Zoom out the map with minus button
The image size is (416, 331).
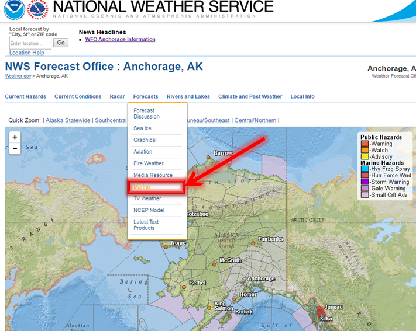[x=15, y=148]
